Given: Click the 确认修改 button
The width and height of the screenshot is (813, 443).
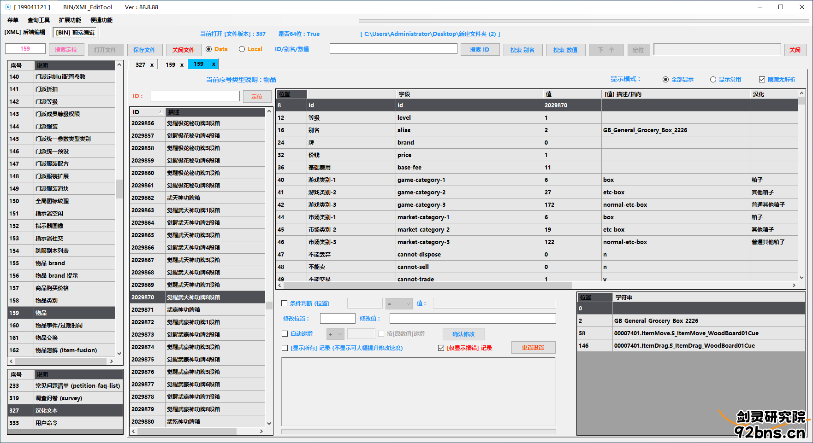Looking at the screenshot, I should tap(463, 334).
